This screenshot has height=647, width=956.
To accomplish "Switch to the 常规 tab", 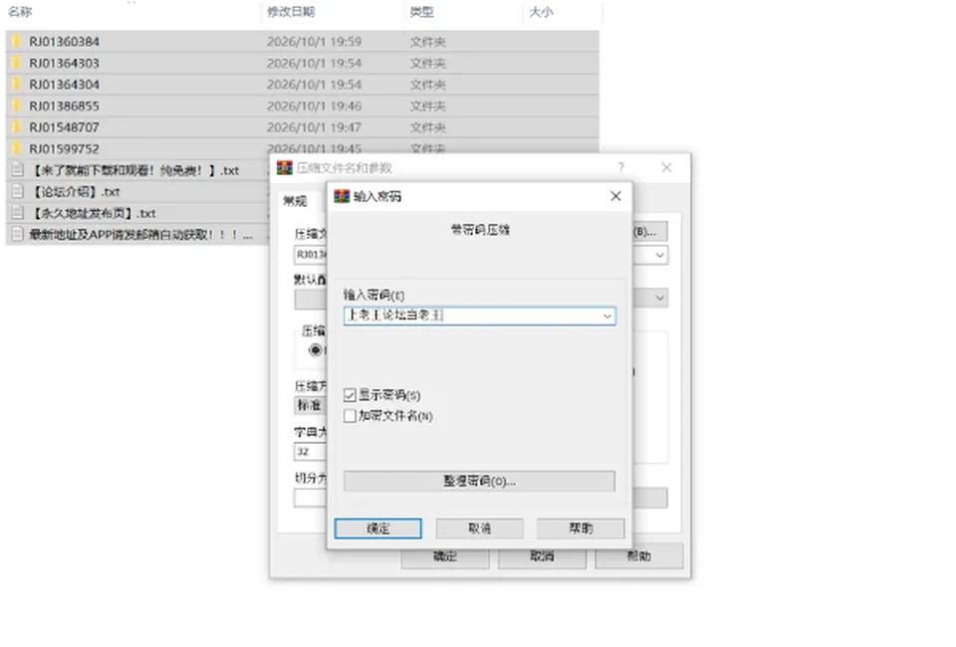I will click(x=295, y=201).
